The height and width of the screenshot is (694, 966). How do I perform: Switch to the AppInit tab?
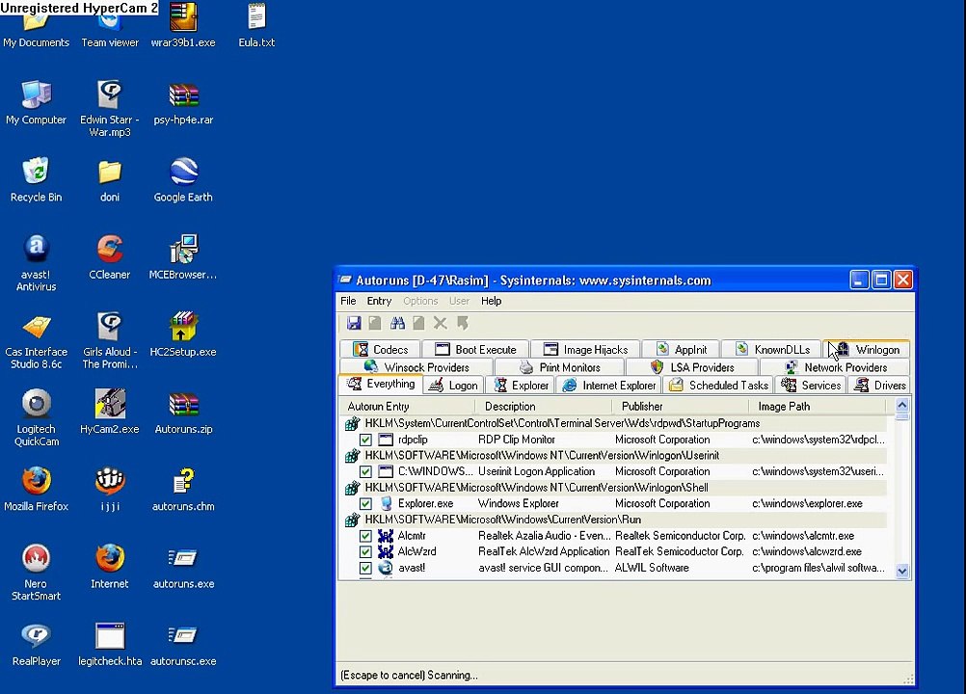[681, 349]
